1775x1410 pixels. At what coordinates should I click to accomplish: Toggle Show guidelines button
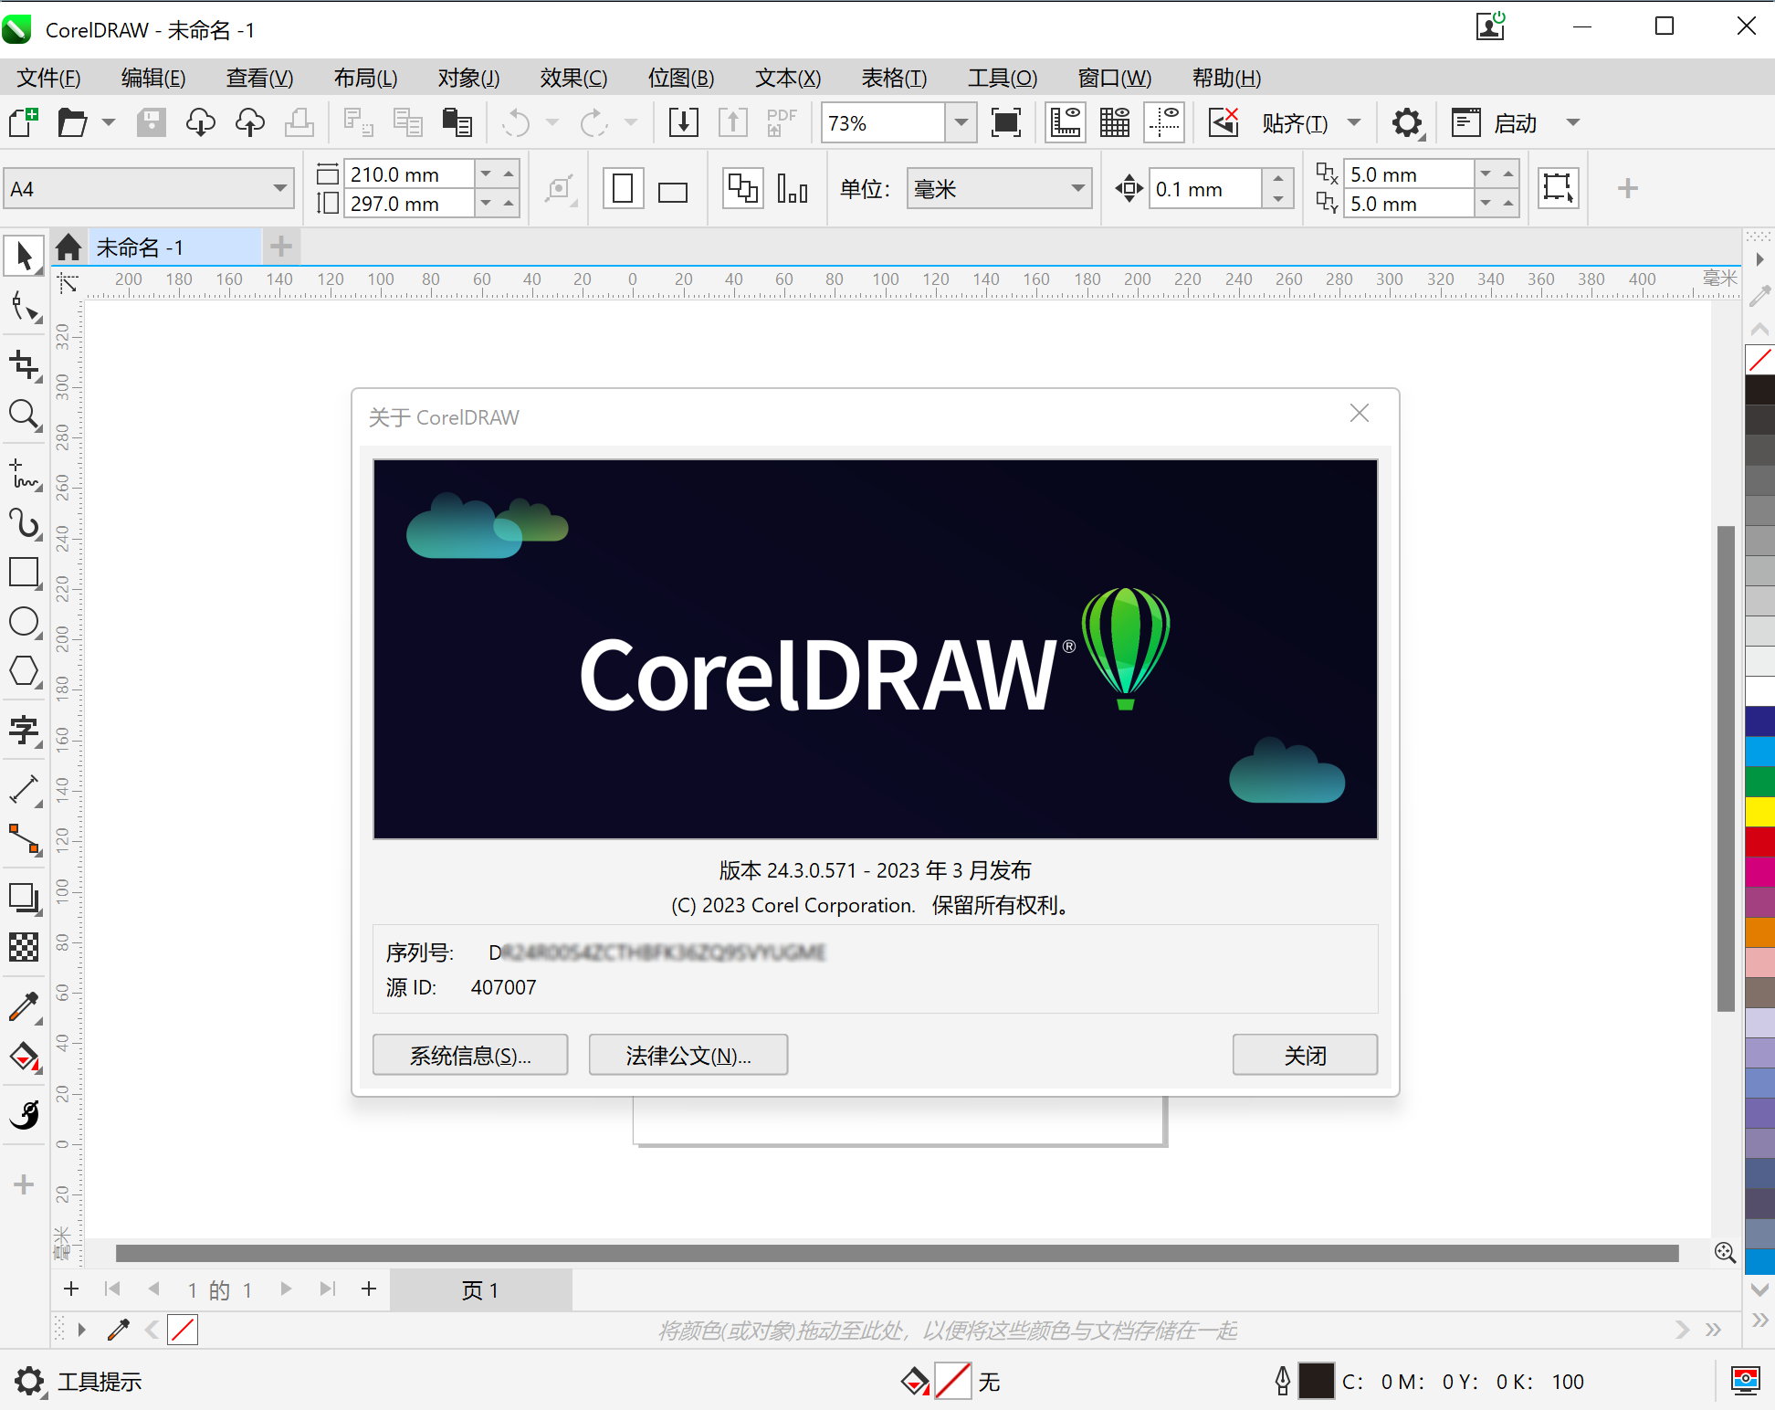tap(1164, 122)
